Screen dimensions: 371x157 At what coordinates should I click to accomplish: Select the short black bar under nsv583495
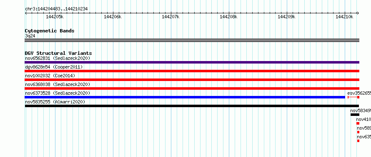355,115
